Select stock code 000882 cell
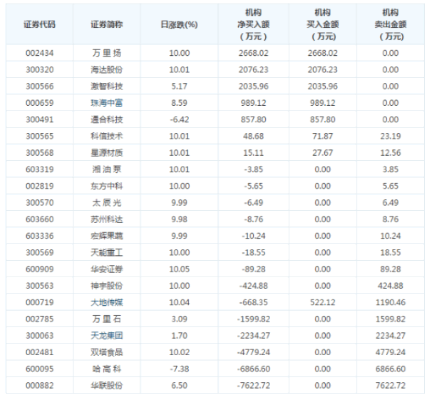This screenshot has width=430, height=400. [40, 386]
